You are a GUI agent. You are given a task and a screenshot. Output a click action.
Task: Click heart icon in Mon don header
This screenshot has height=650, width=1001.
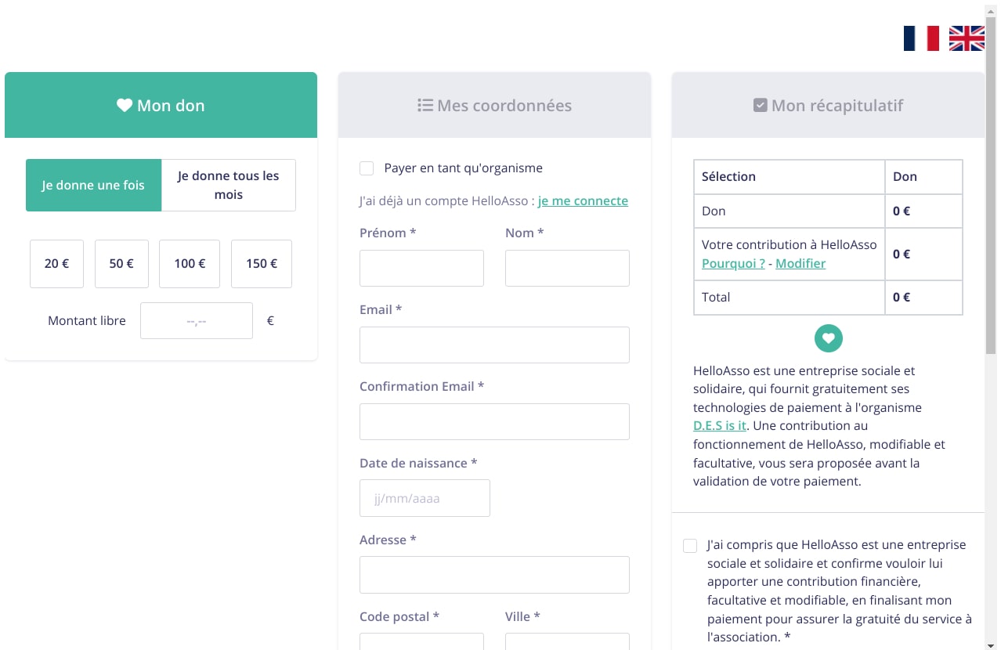[125, 105]
